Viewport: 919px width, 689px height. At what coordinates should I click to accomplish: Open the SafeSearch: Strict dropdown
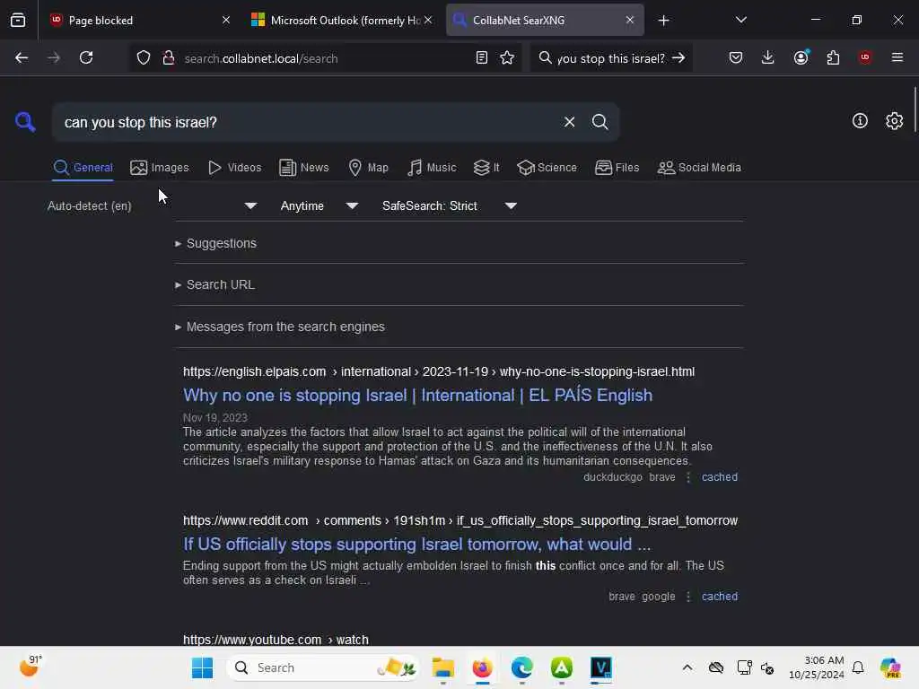pos(449,205)
